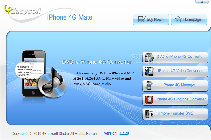
Task: Click the 'Copyright (C) 2010 4Easysoft Studio' text
Action: (x=57, y=134)
